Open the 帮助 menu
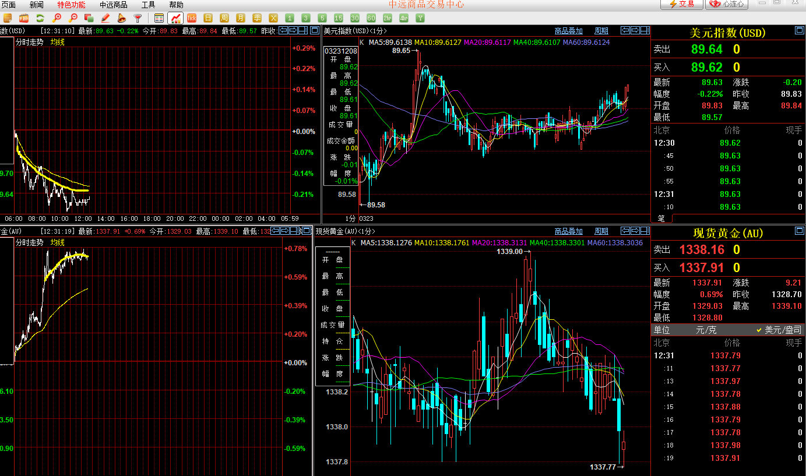Image resolution: width=806 pixels, height=476 pixels. click(176, 5)
